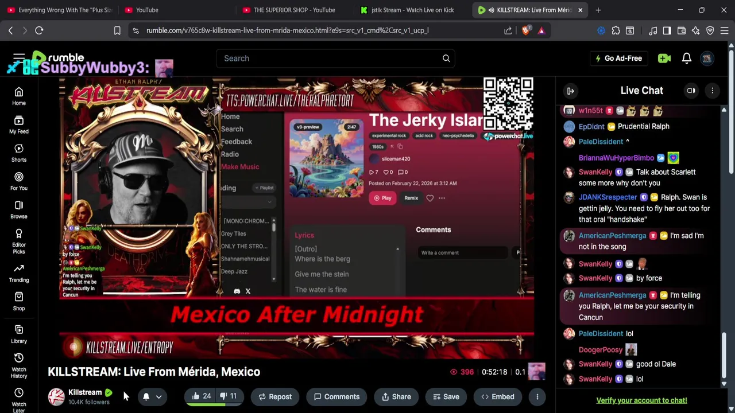Image resolution: width=735 pixels, height=413 pixels.
Task: Switch to the YouTube tab
Action: coord(175,10)
